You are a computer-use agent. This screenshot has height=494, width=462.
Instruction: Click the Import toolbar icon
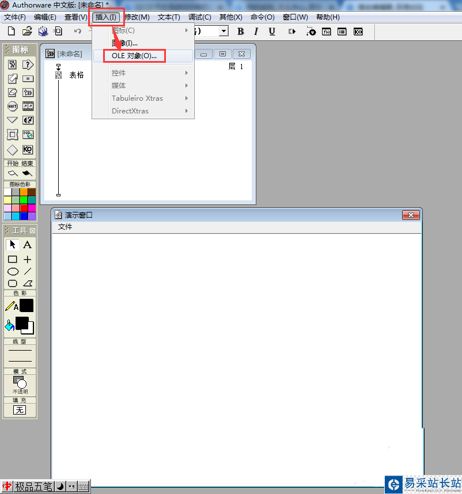point(58,31)
